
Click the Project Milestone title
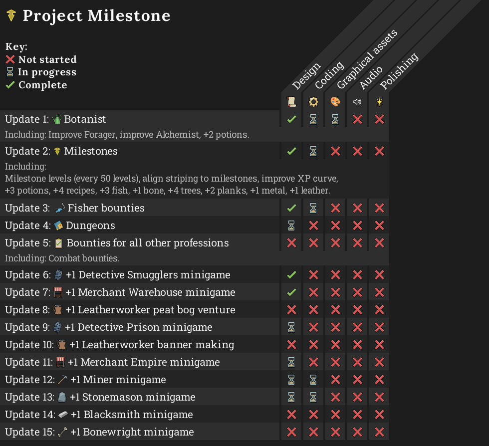(x=97, y=15)
